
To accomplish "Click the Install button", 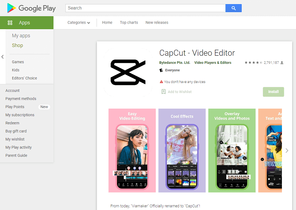I will pos(273,92).
